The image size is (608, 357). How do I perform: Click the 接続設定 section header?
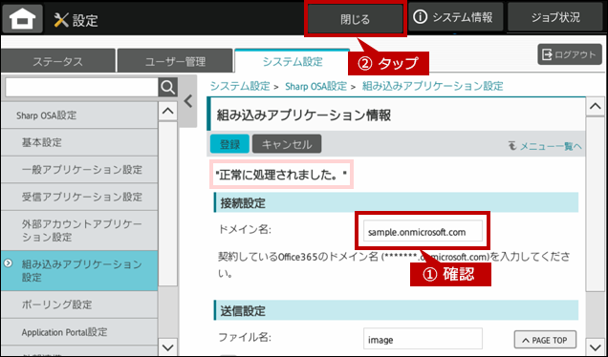tap(396, 202)
